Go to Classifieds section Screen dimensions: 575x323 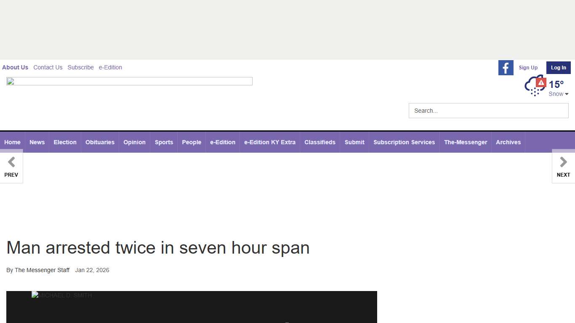320,142
